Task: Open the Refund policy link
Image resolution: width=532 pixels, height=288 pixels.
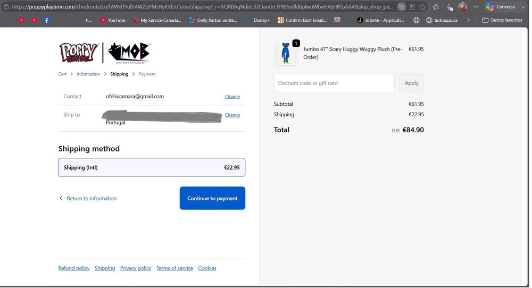Action: (x=74, y=268)
